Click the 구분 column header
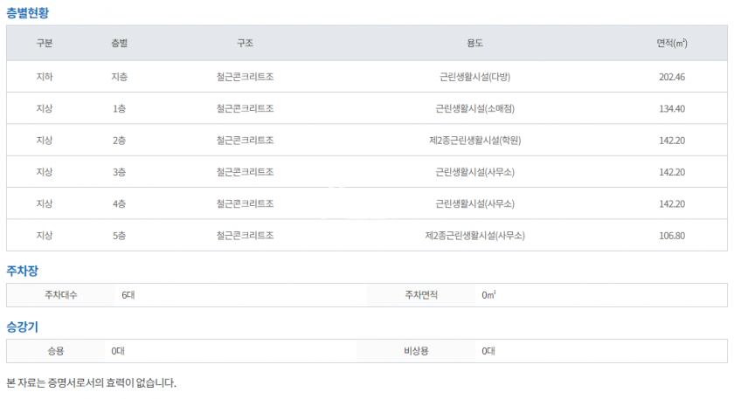This screenshot has height=399, width=734. [45, 43]
